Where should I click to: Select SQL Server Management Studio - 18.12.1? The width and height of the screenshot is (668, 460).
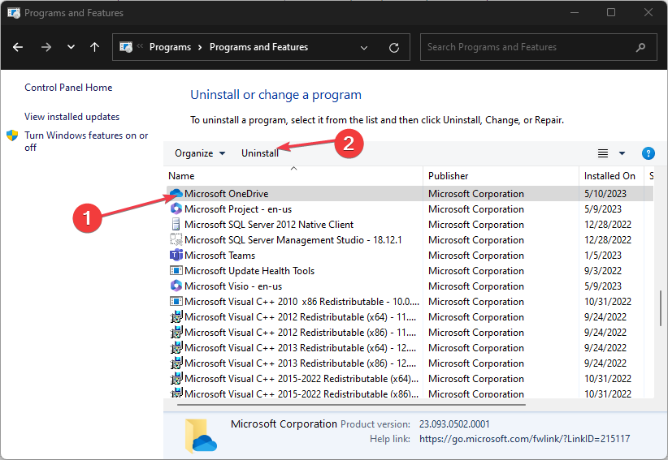coord(293,240)
